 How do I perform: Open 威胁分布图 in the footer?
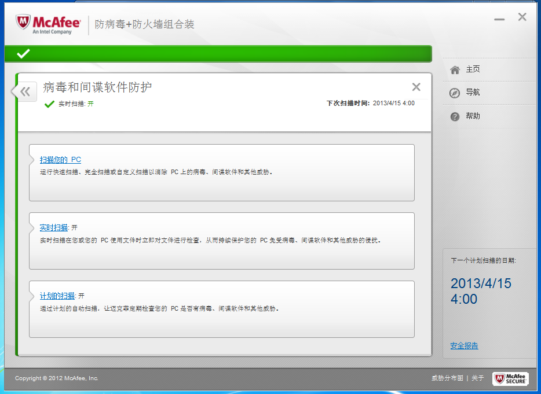click(447, 378)
